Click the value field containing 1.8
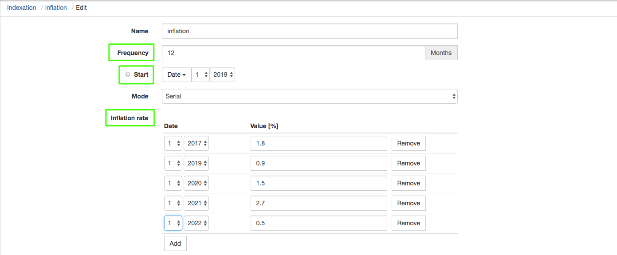 [x=318, y=143]
